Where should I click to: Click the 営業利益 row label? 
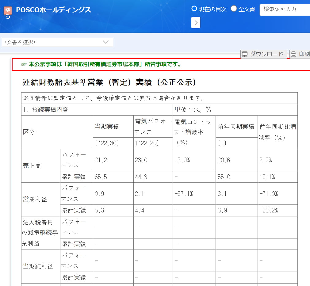click(40, 199)
